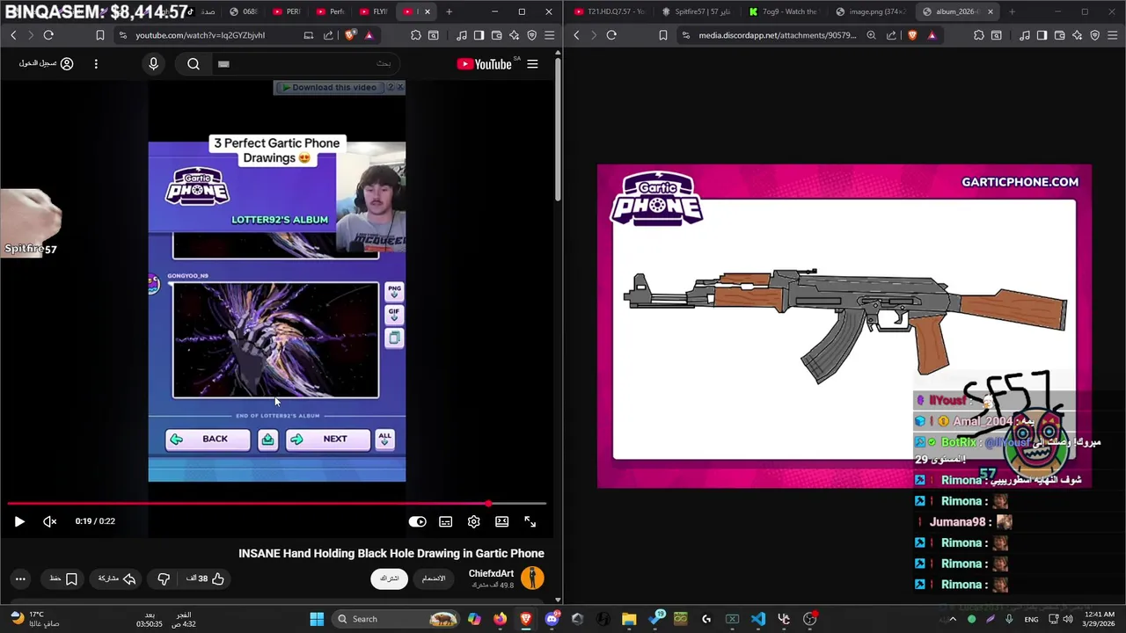Open Brave Rewards icon in left browser

click(369, 35)
